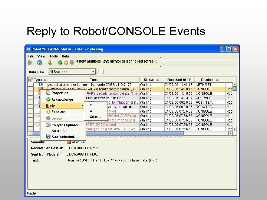Image resolution: width=267 pixels, height=200 pixels.
Task: Click ROBOTSAV cell in the 09:00:52 row
Action: pos(210,102)
